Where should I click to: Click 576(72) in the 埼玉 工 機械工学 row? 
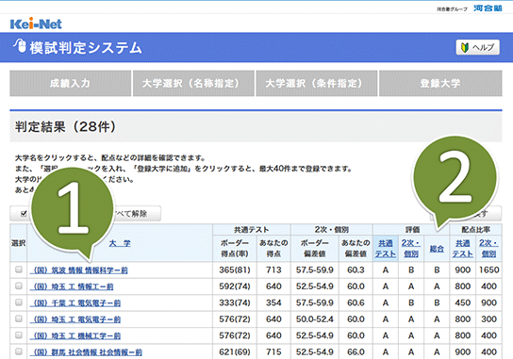coord(235,335)
